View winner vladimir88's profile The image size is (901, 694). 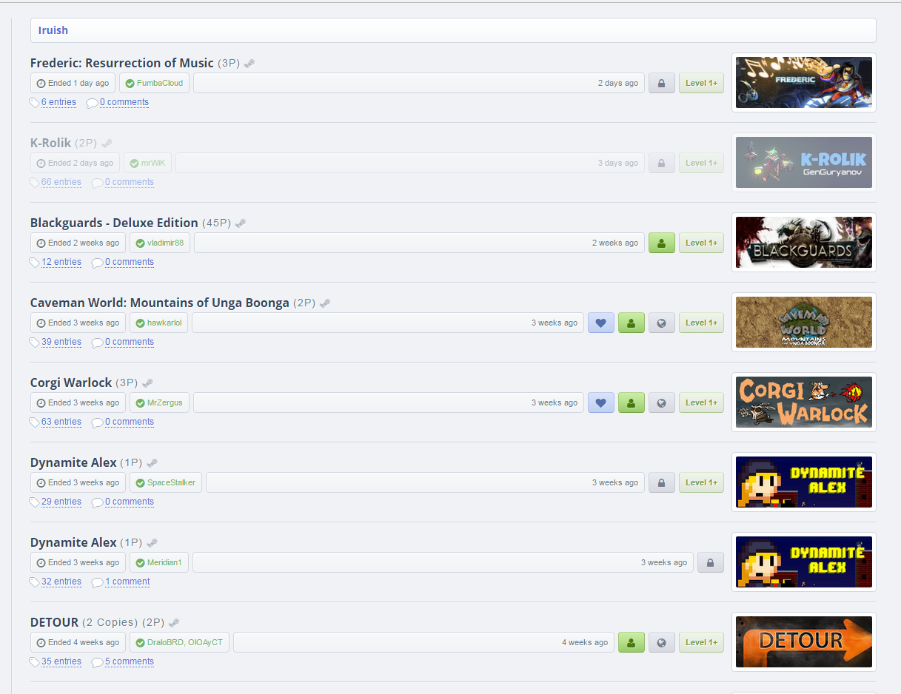click(166, 243)
